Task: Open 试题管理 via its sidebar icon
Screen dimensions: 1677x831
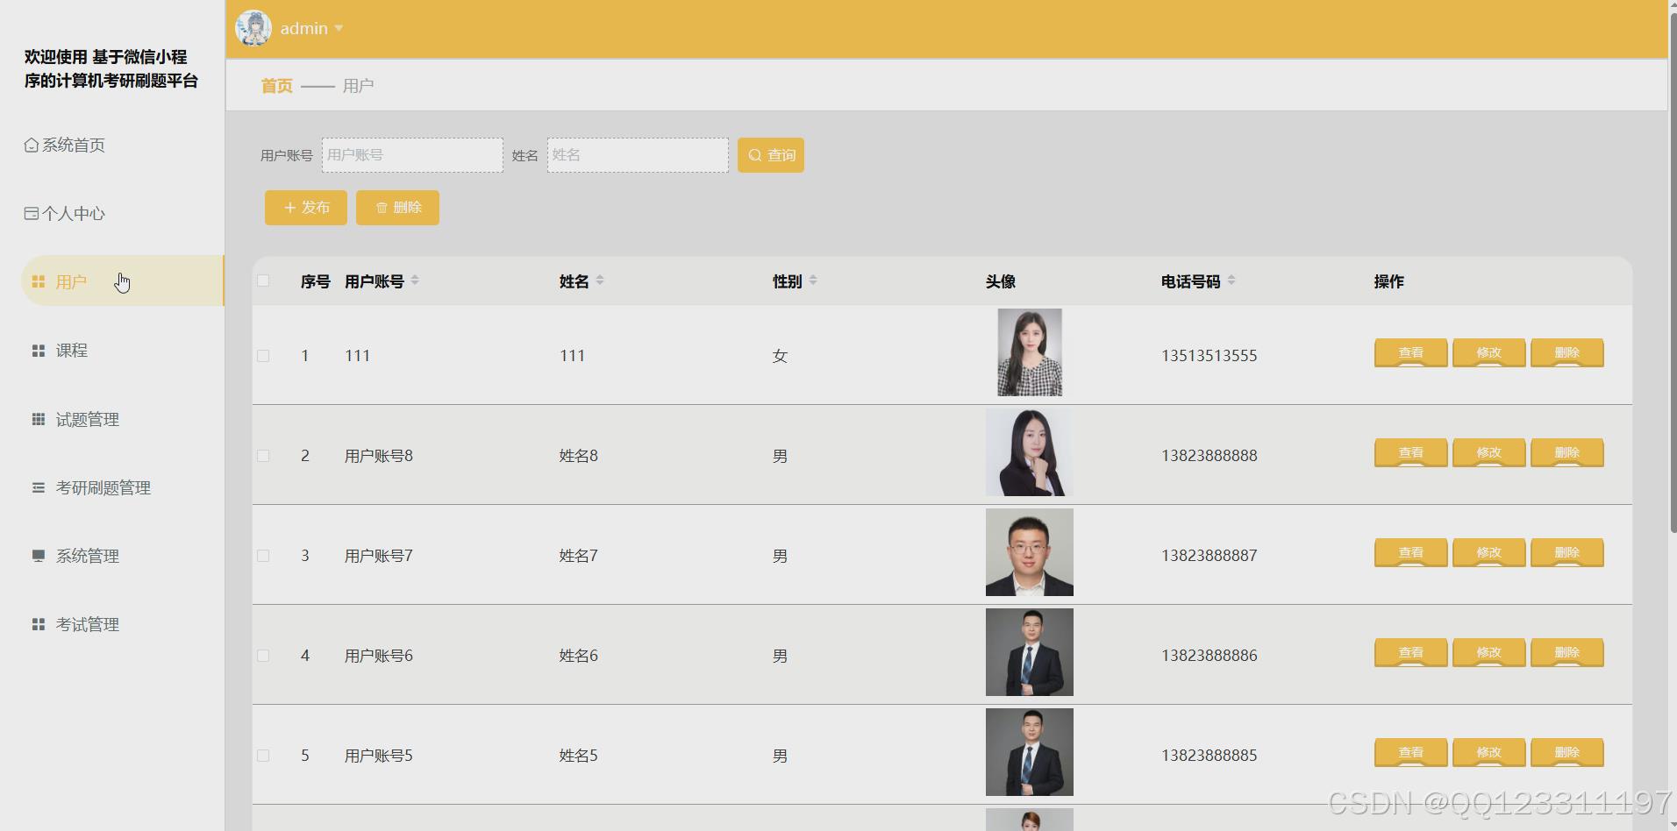Action: click(38, 419)
